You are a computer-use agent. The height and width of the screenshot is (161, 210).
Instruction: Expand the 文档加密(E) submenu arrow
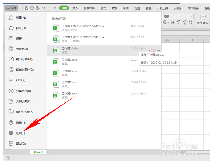coord(44,101)
